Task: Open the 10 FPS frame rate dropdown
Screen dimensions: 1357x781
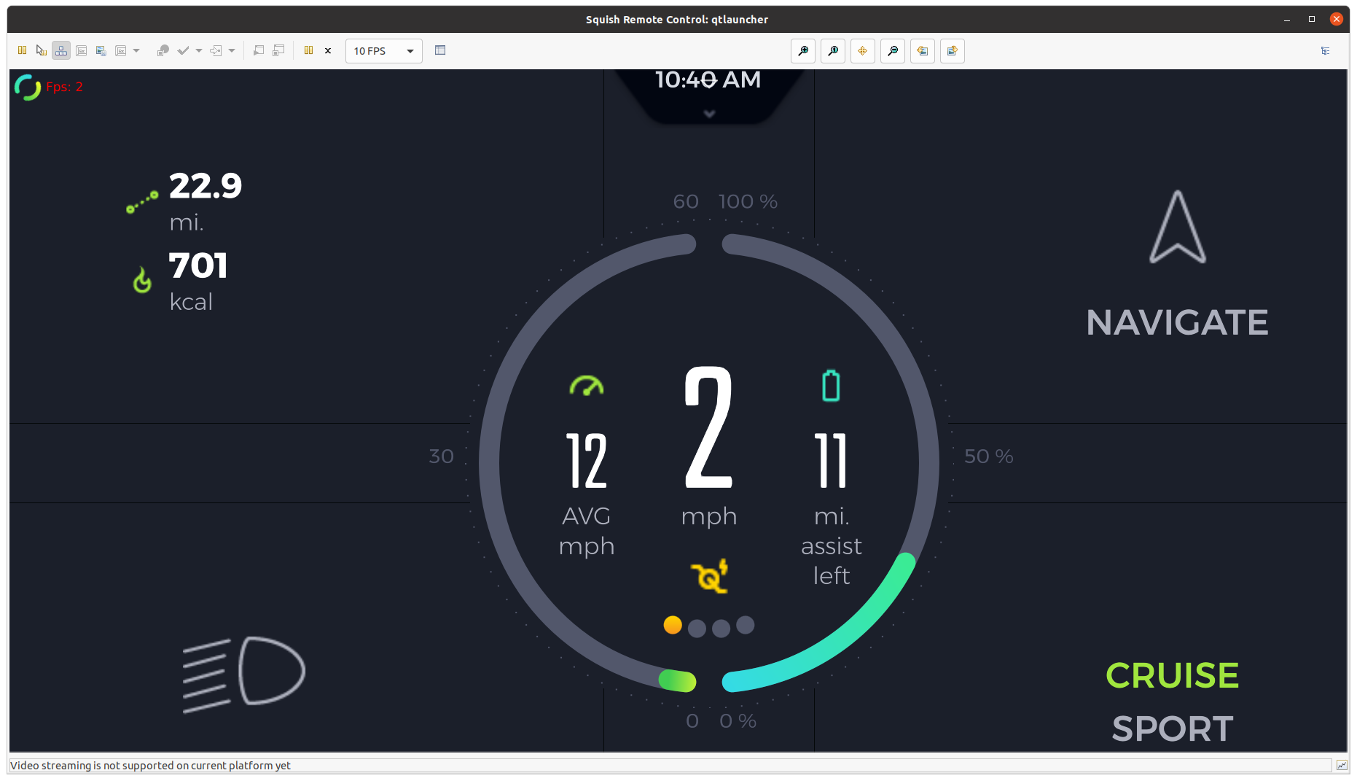Action: [x=384, y=51]
